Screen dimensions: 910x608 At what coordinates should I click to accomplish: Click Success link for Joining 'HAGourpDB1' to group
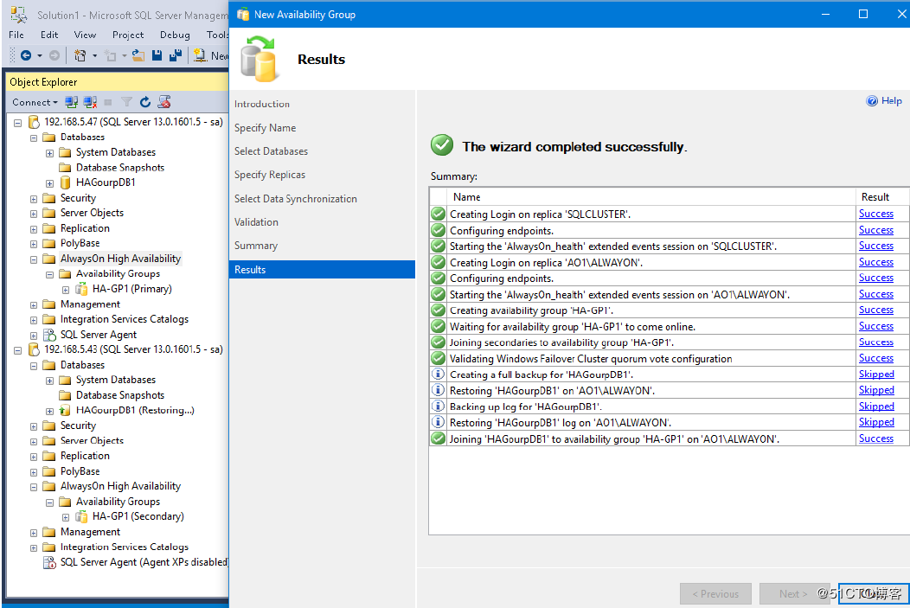click(875, 438)
